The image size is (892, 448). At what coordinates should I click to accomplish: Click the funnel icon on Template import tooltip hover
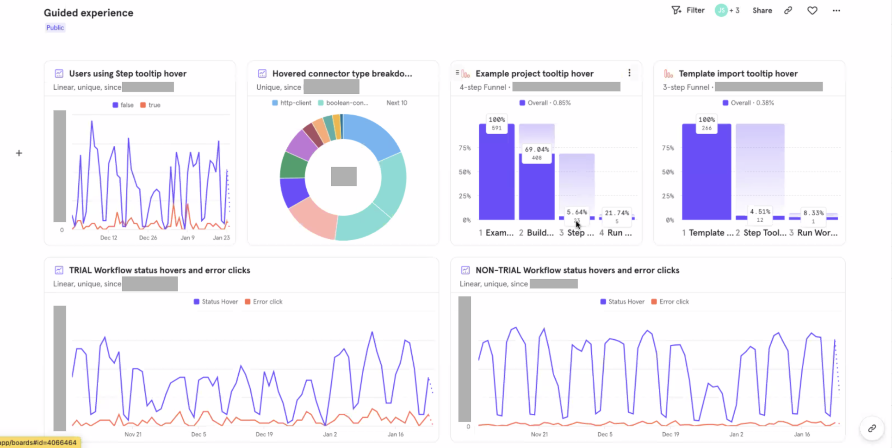668,73
